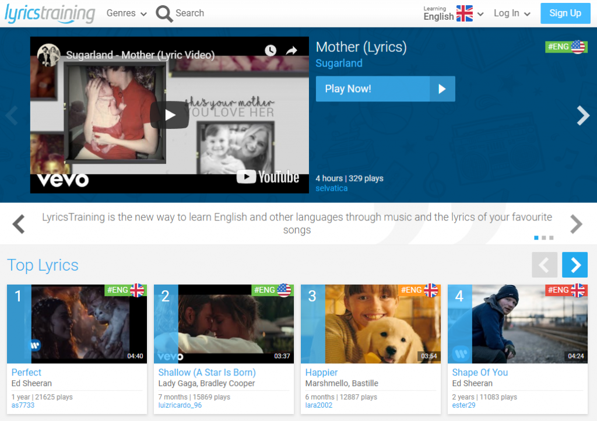Go to next featured video
Screen dimensions: 597x421
pos(583,115)
